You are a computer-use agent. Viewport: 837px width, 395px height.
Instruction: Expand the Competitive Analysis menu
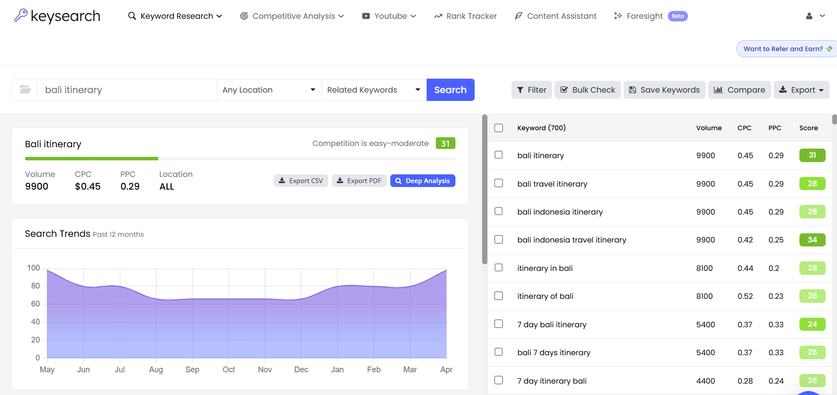point(292,16)
